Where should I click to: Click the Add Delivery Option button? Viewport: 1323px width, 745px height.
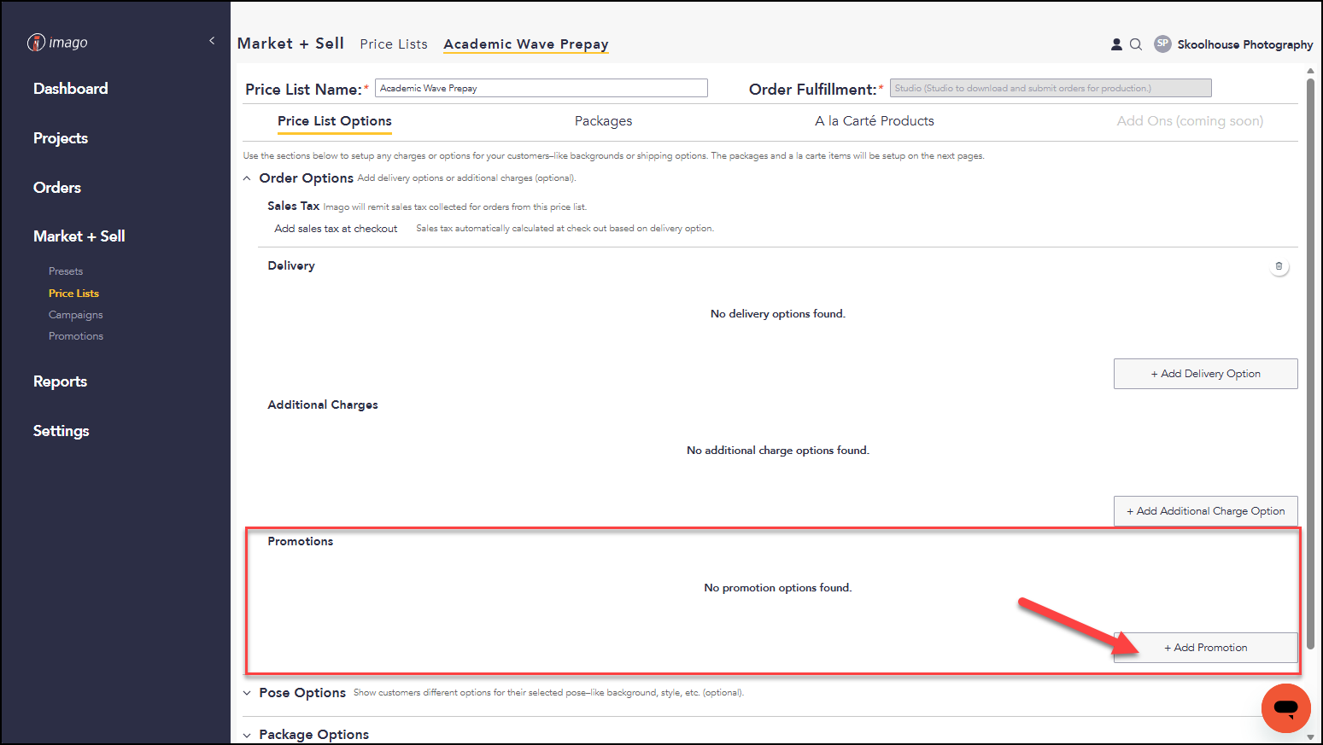(1205, 374)
